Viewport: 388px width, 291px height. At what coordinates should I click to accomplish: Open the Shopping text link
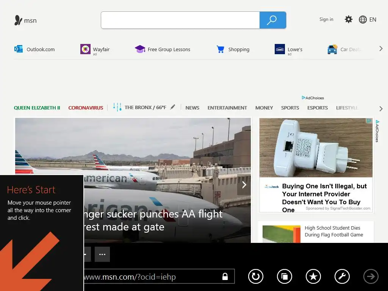tap(239, 49)
